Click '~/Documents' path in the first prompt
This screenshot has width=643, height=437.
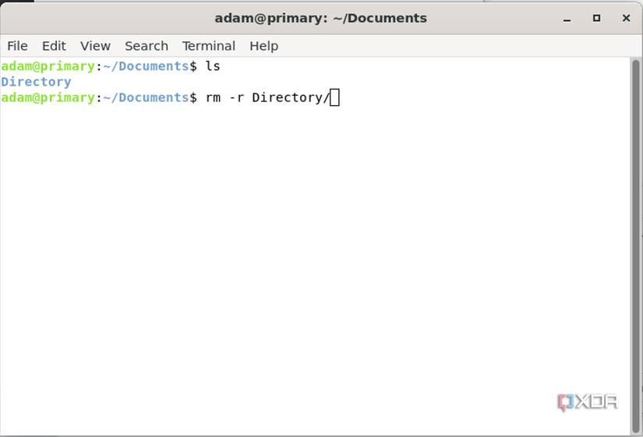[146, 66]
